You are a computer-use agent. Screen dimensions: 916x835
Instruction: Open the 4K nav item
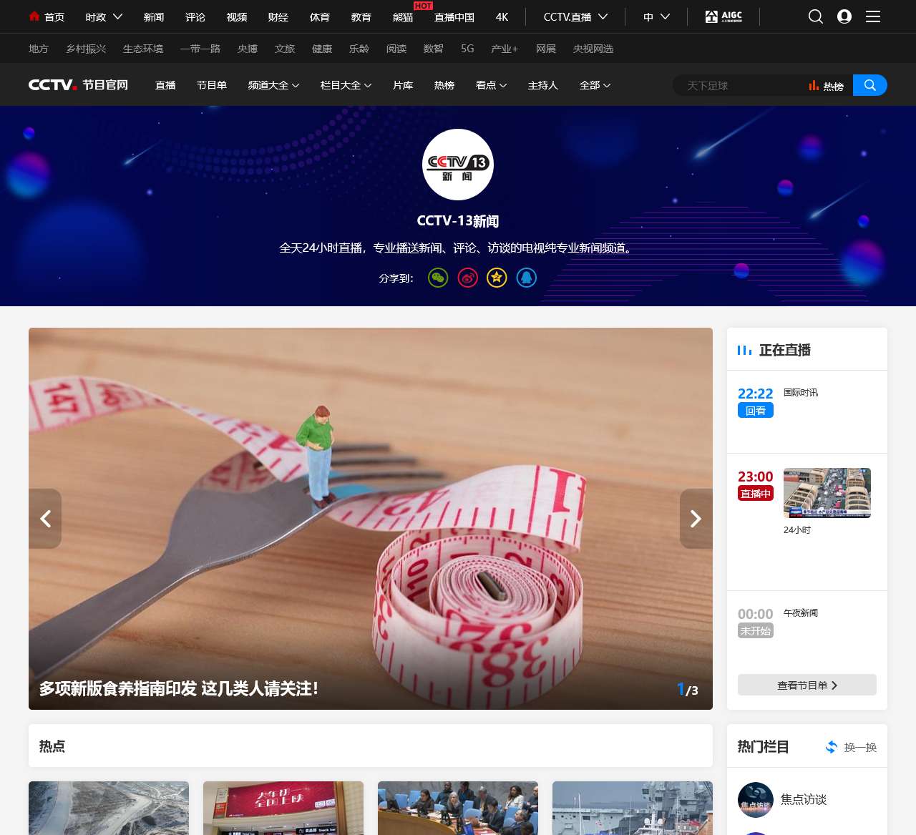502,16
